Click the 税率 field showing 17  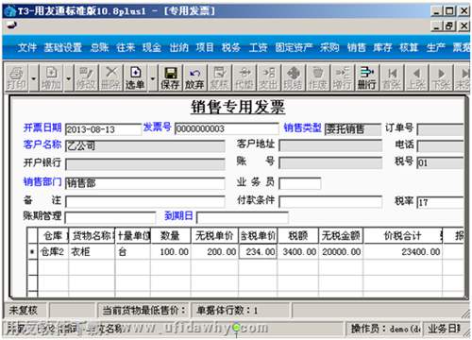(x=441, y=202)
